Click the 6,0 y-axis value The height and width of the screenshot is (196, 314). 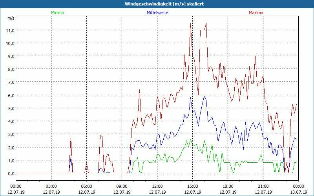[11, 95]
